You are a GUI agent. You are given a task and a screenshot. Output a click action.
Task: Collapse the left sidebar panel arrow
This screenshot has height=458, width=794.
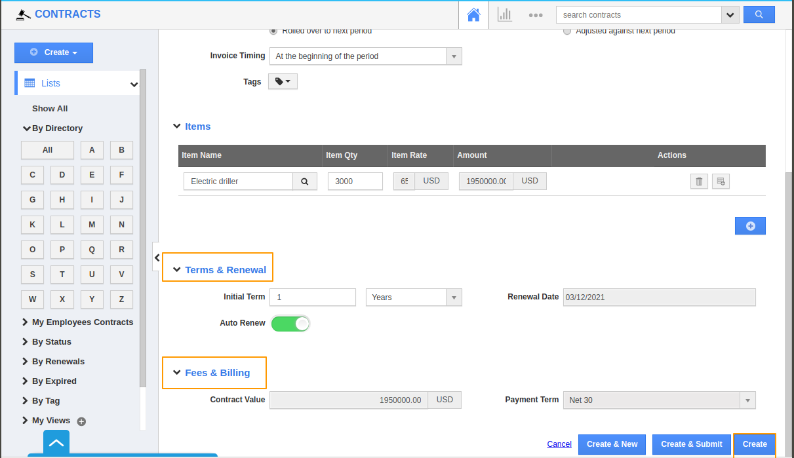click(157, 258)
